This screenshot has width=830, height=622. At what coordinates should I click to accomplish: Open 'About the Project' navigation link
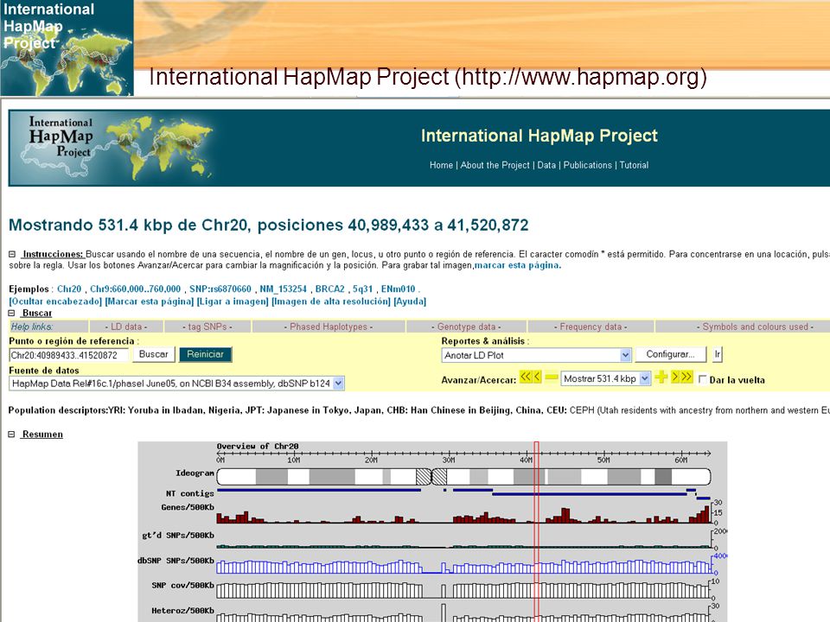(x=495, y=165)
